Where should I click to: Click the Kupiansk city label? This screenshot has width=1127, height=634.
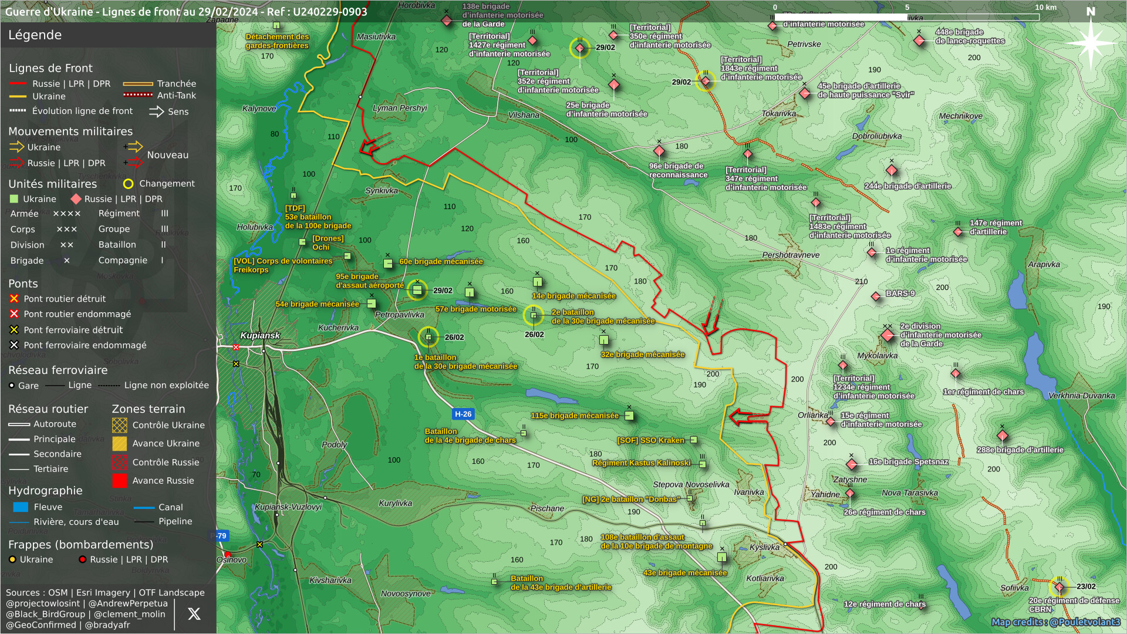pyautogui.click(x=260, y=336)
